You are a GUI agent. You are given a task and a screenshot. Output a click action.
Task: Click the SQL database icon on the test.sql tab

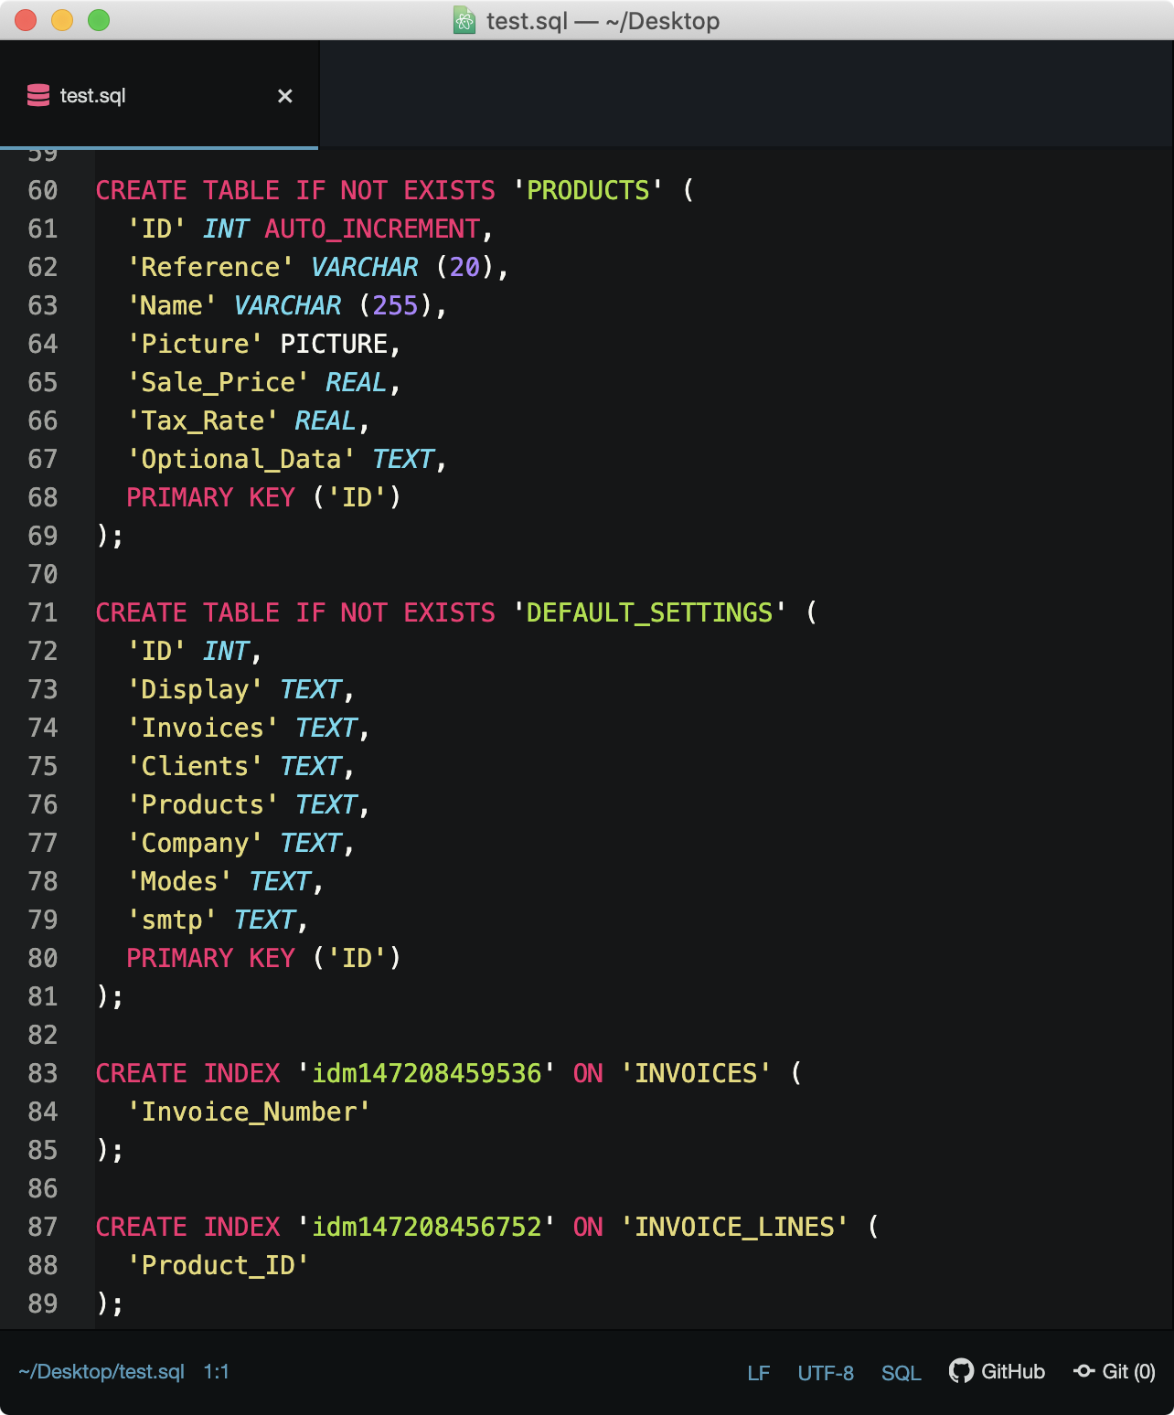(37, 95)
